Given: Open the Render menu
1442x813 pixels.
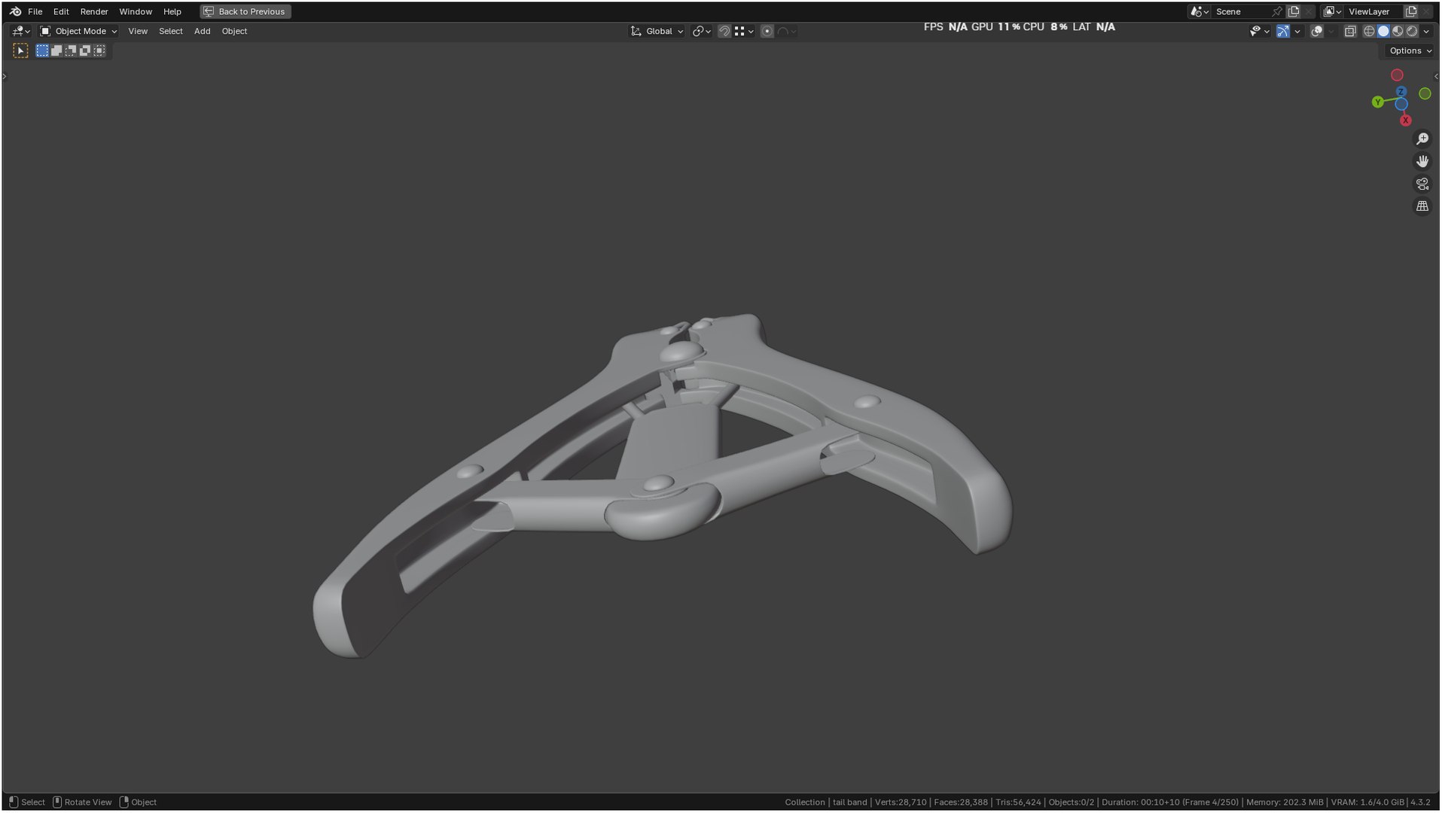Looking at the screenshot, I should 94,11.
